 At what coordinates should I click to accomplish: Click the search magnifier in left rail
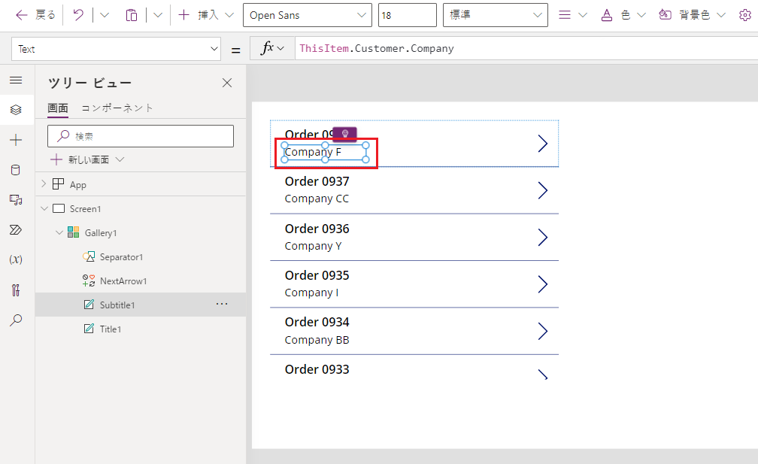[16, 320]
